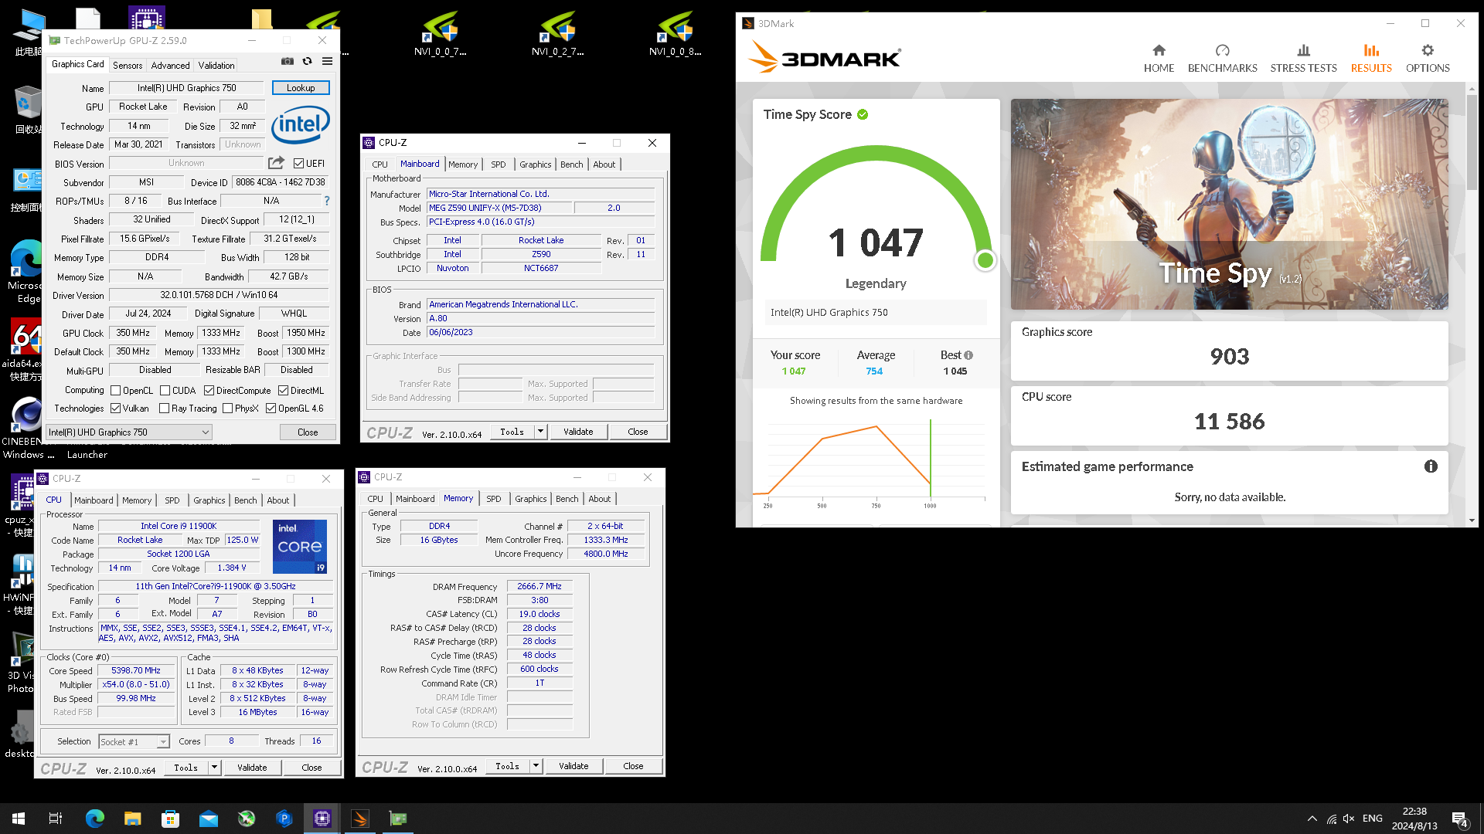The height and width of the screenshot is (834, 1484).
Task: Click the Intel logo in GPU-Z
Action: [x=301, y=124]
